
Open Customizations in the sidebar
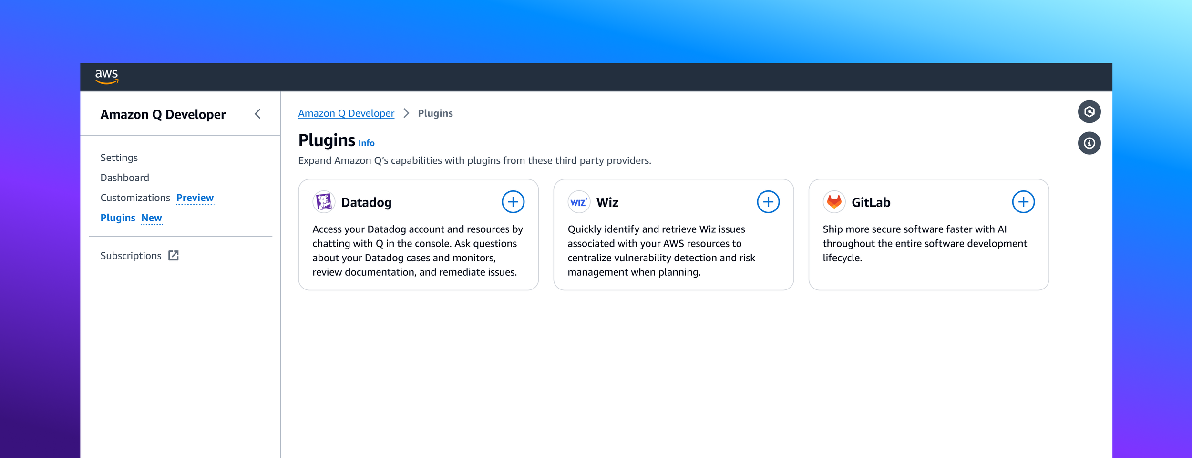(135, 198)
